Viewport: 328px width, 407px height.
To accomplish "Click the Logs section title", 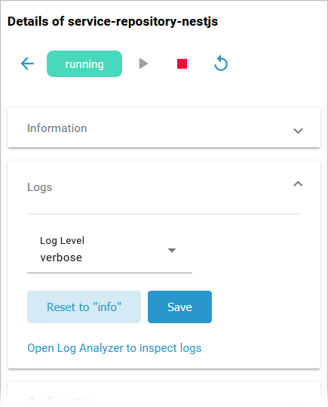I will click(x=40, y=187).
